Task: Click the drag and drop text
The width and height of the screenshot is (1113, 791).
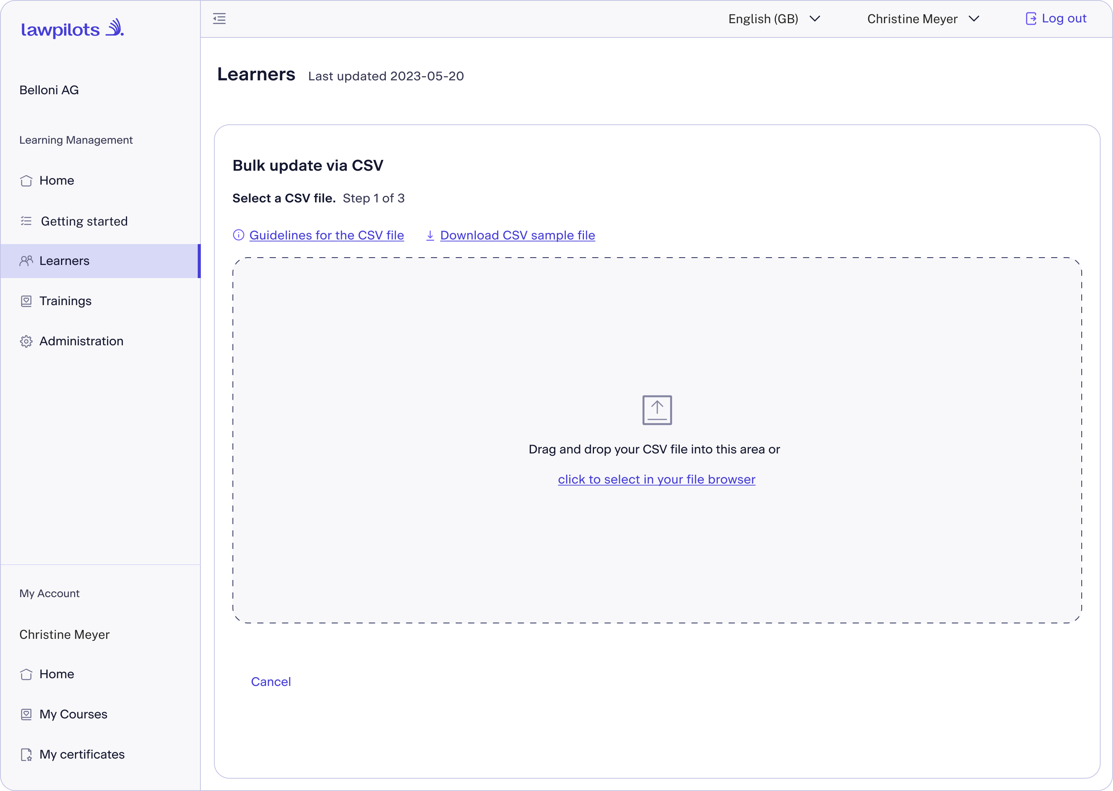Action: click(x=654, y=450)
